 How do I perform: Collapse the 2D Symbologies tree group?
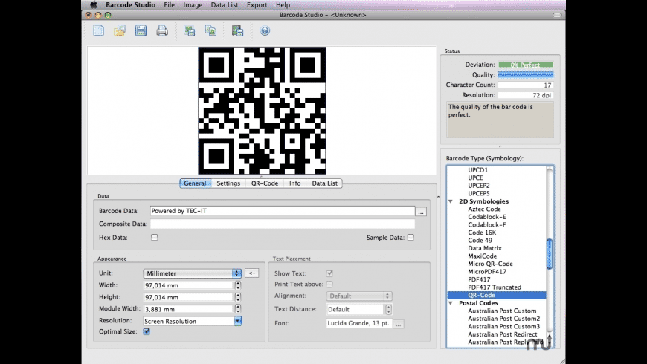(451, 201)
